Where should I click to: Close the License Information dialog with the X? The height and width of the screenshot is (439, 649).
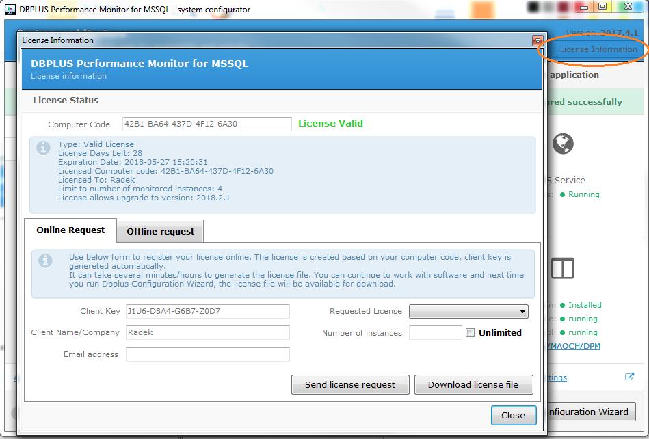pos(538,40)
